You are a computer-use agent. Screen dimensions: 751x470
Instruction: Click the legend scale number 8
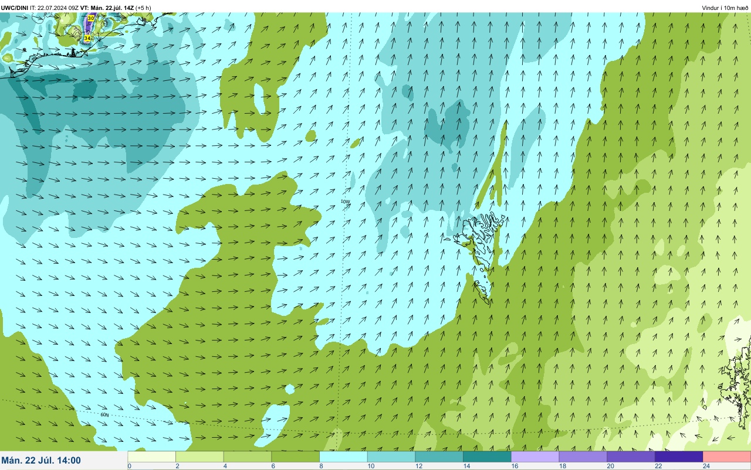pyautogui.click(x=320, y=466)
